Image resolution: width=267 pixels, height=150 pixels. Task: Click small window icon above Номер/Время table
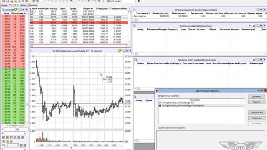(x=135, y=97)
